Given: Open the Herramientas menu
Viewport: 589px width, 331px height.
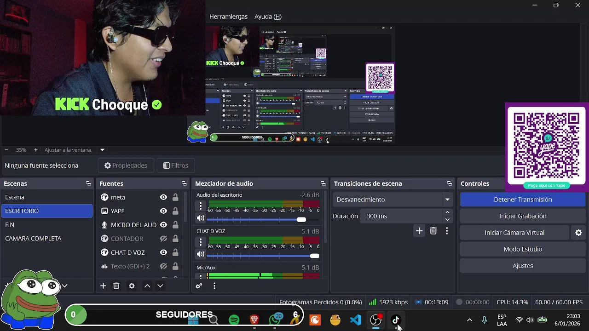Looking at the screenshot, I should pyautogui.click(x=228, y=17).
